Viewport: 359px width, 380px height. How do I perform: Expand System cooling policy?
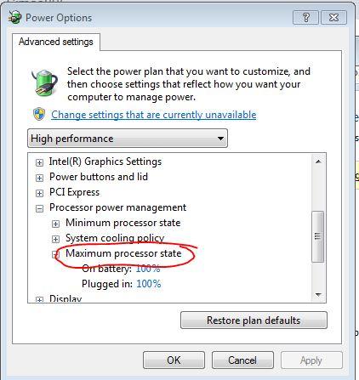(x=55, y=239)
